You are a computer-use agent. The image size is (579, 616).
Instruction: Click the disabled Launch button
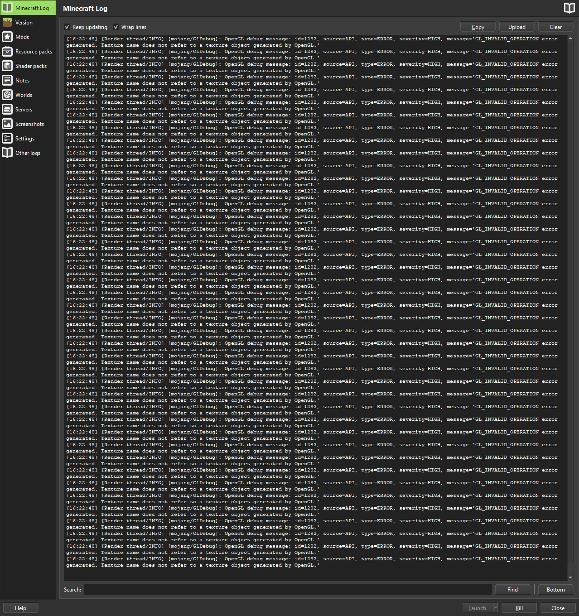pyautogui.click(x=478, y=608)
